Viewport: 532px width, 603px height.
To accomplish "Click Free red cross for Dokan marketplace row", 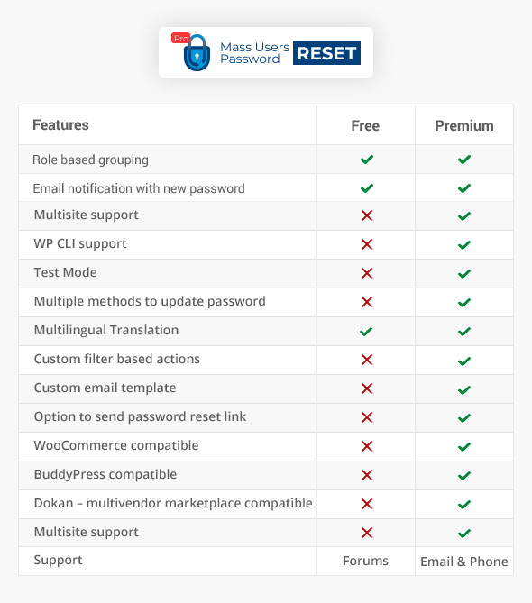I will (367, 504).
